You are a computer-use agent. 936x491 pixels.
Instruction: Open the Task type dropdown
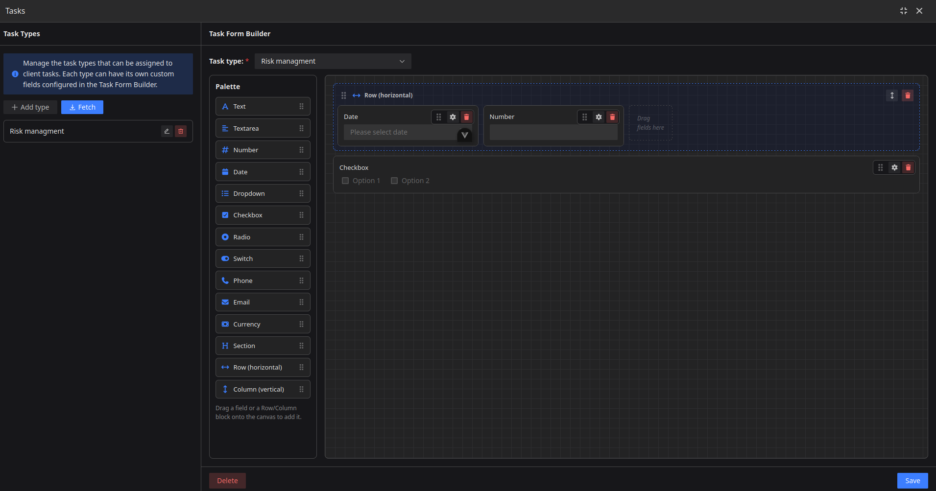coord(333,61)
